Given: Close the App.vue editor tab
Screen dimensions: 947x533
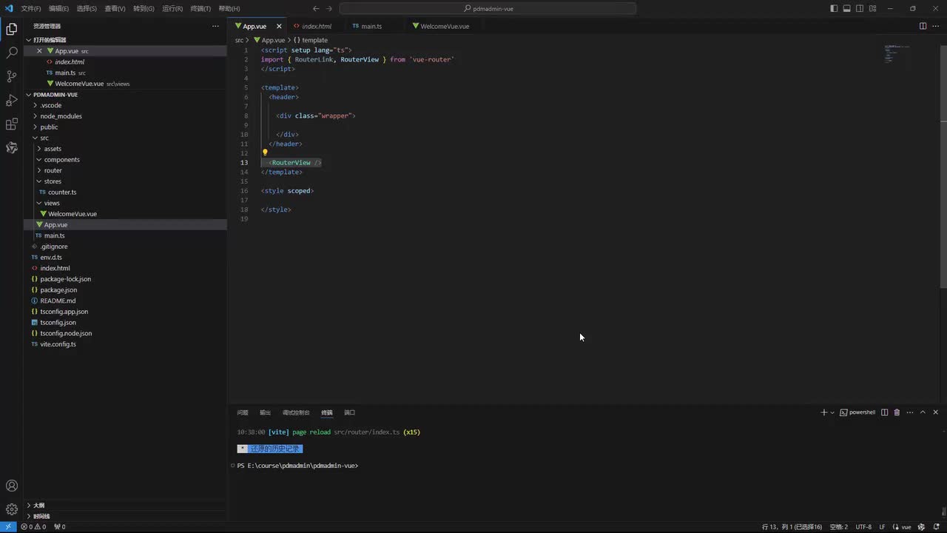Looking at the screenshot, I should [x=279, y=26].
